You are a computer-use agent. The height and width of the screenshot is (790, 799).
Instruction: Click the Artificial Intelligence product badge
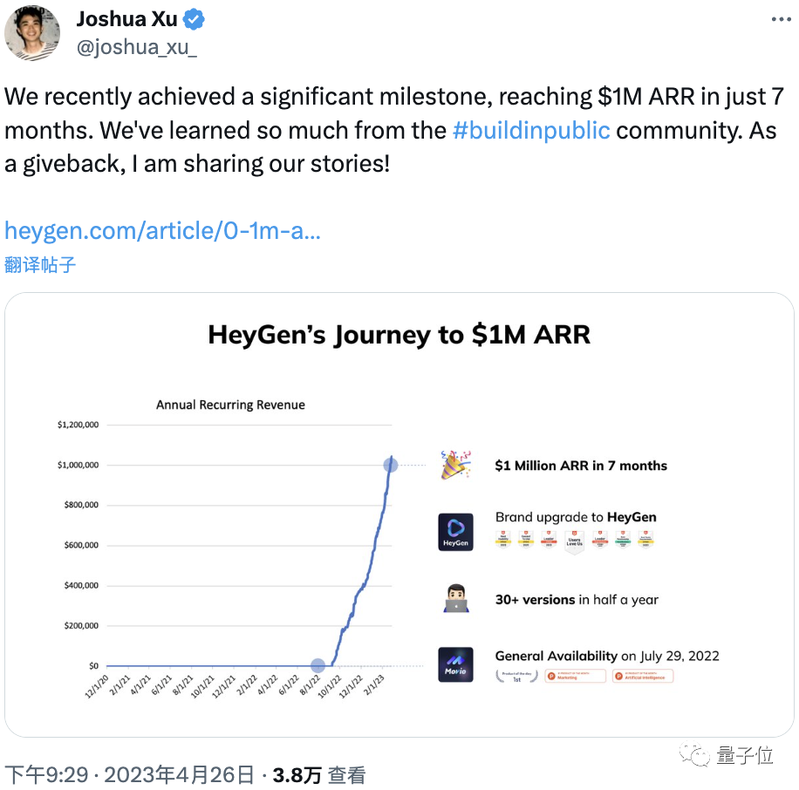(x=643, y=676)
